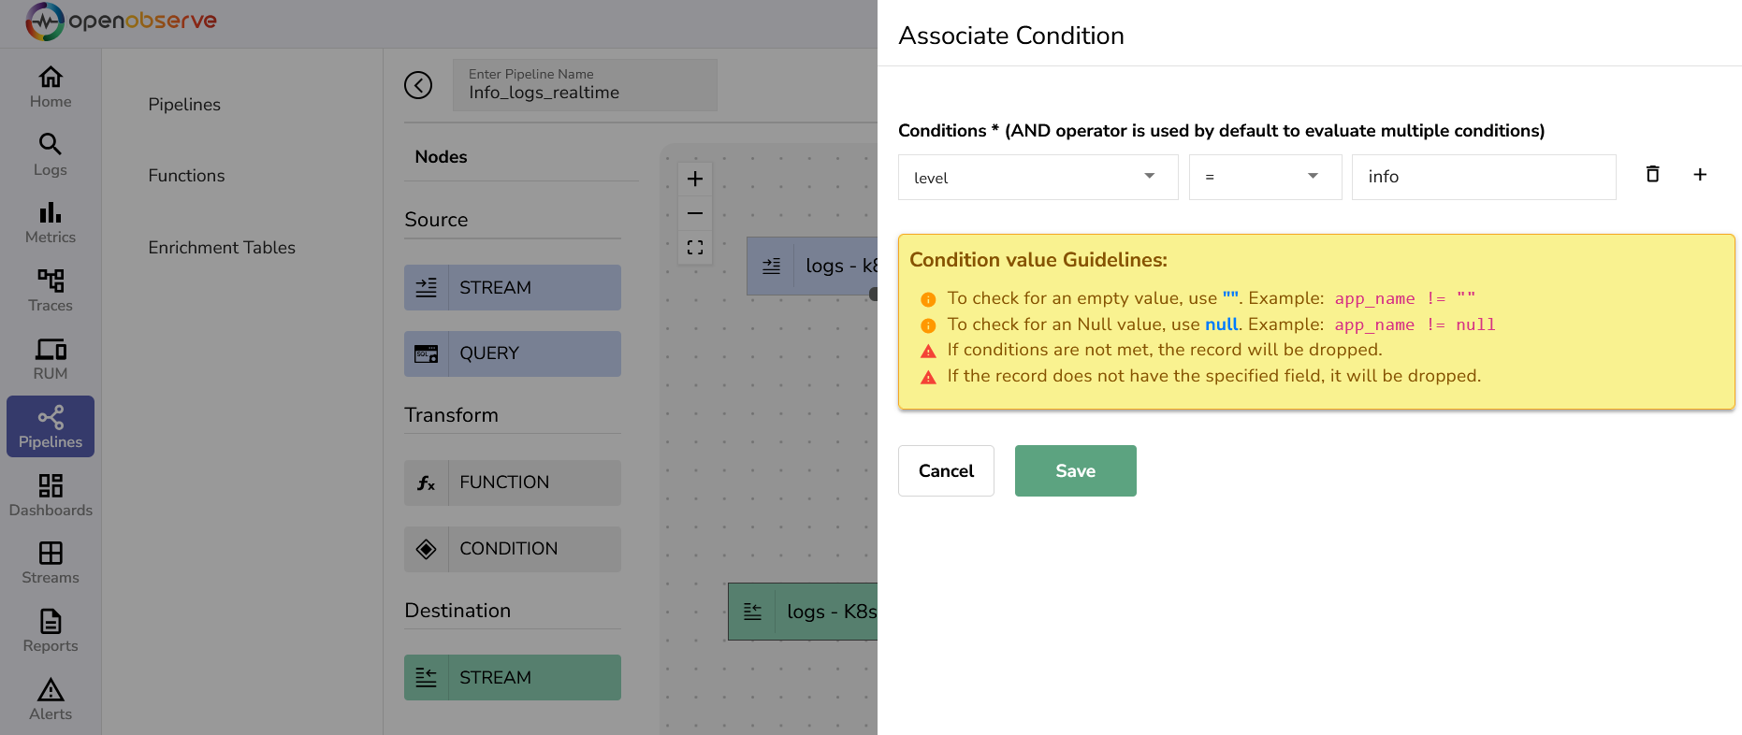Collapse the pipeline editor with the back chevron
Screen dimensions: 1742x735
(x=418, y=85)
